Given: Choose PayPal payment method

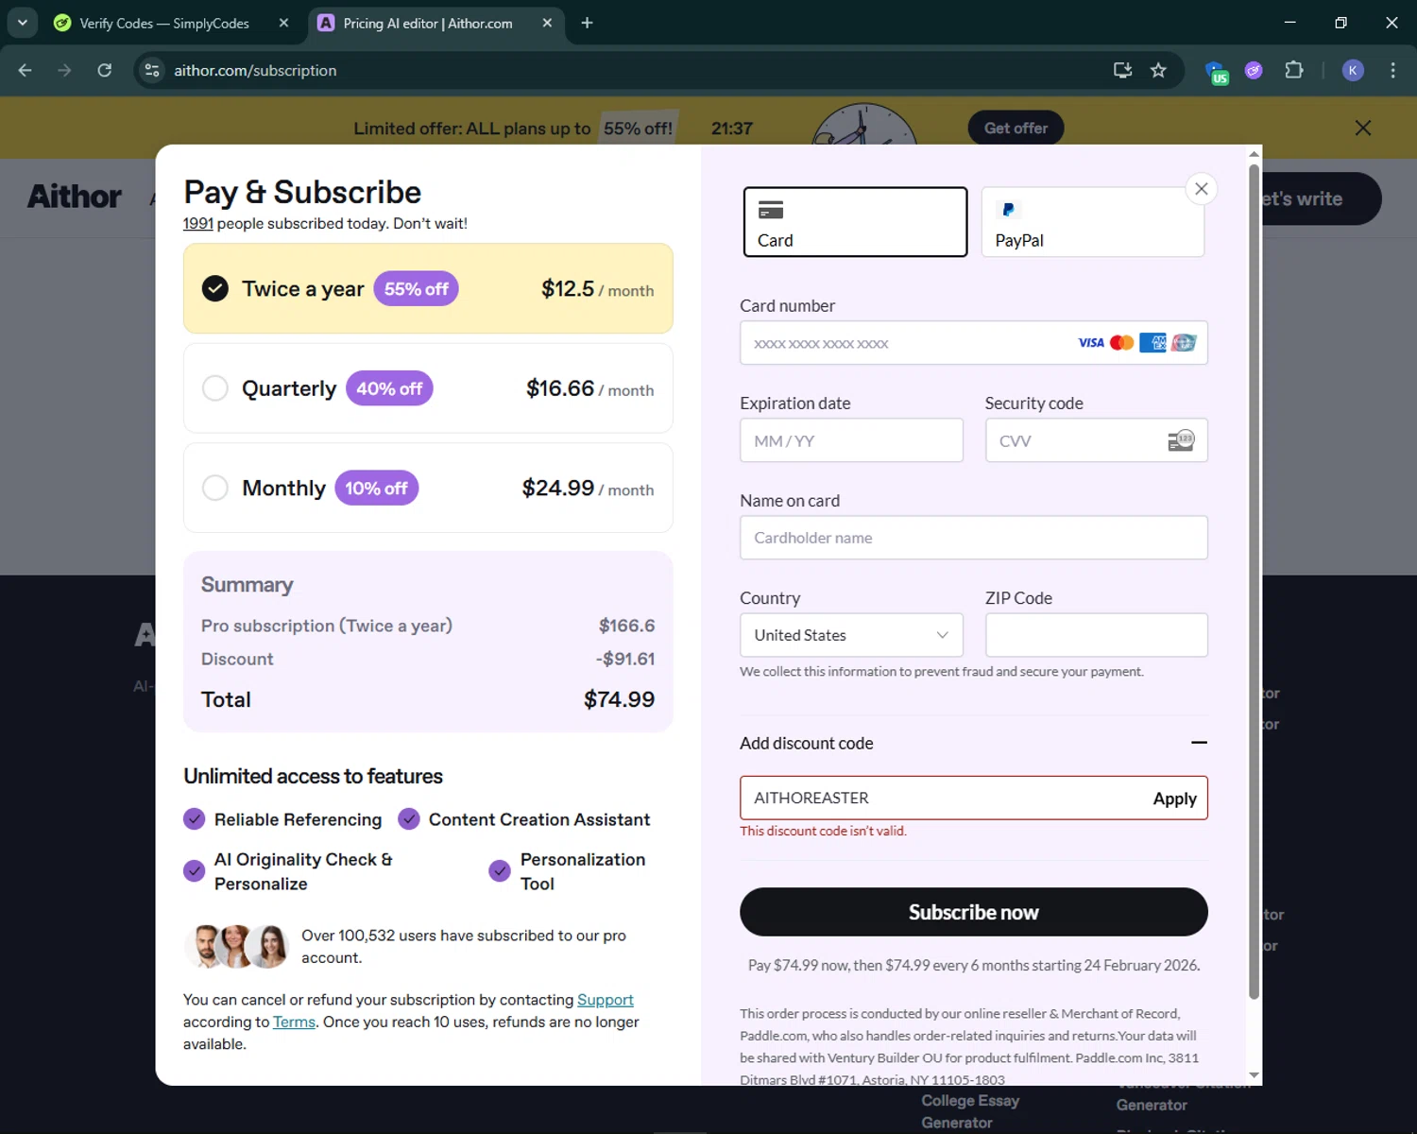Looking at the screenshot, I should pyautogui.click(x=1093, y=222).
